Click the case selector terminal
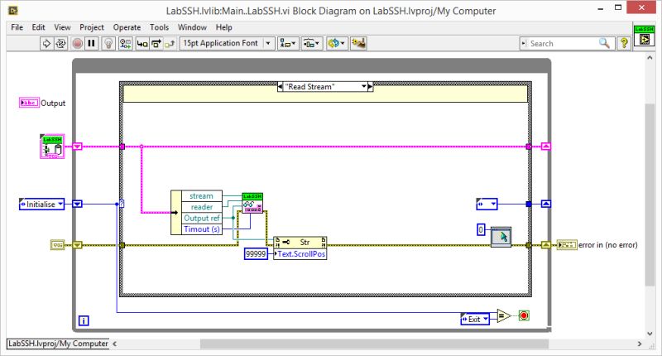The width and height of the screenshot is (662, 356). (122, 204)
